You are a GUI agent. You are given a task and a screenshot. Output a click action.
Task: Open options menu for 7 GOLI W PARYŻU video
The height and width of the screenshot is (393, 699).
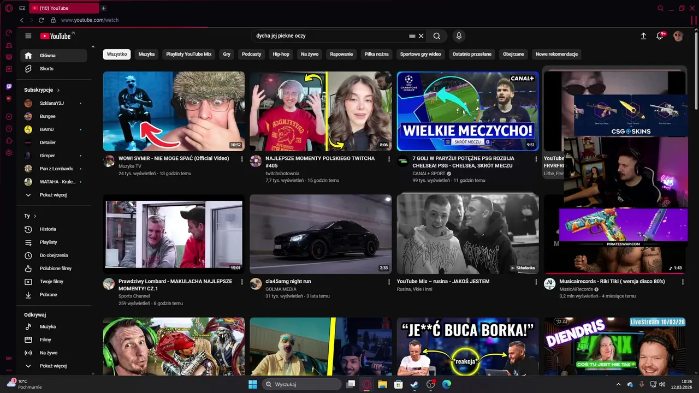coord(536,159)
